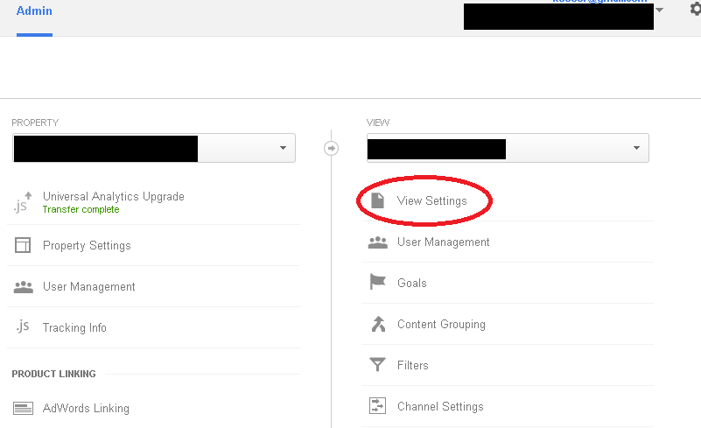Click the AdWords Linking icon
Viewport: 701px width, 428px height.
[x=24, y=408]
